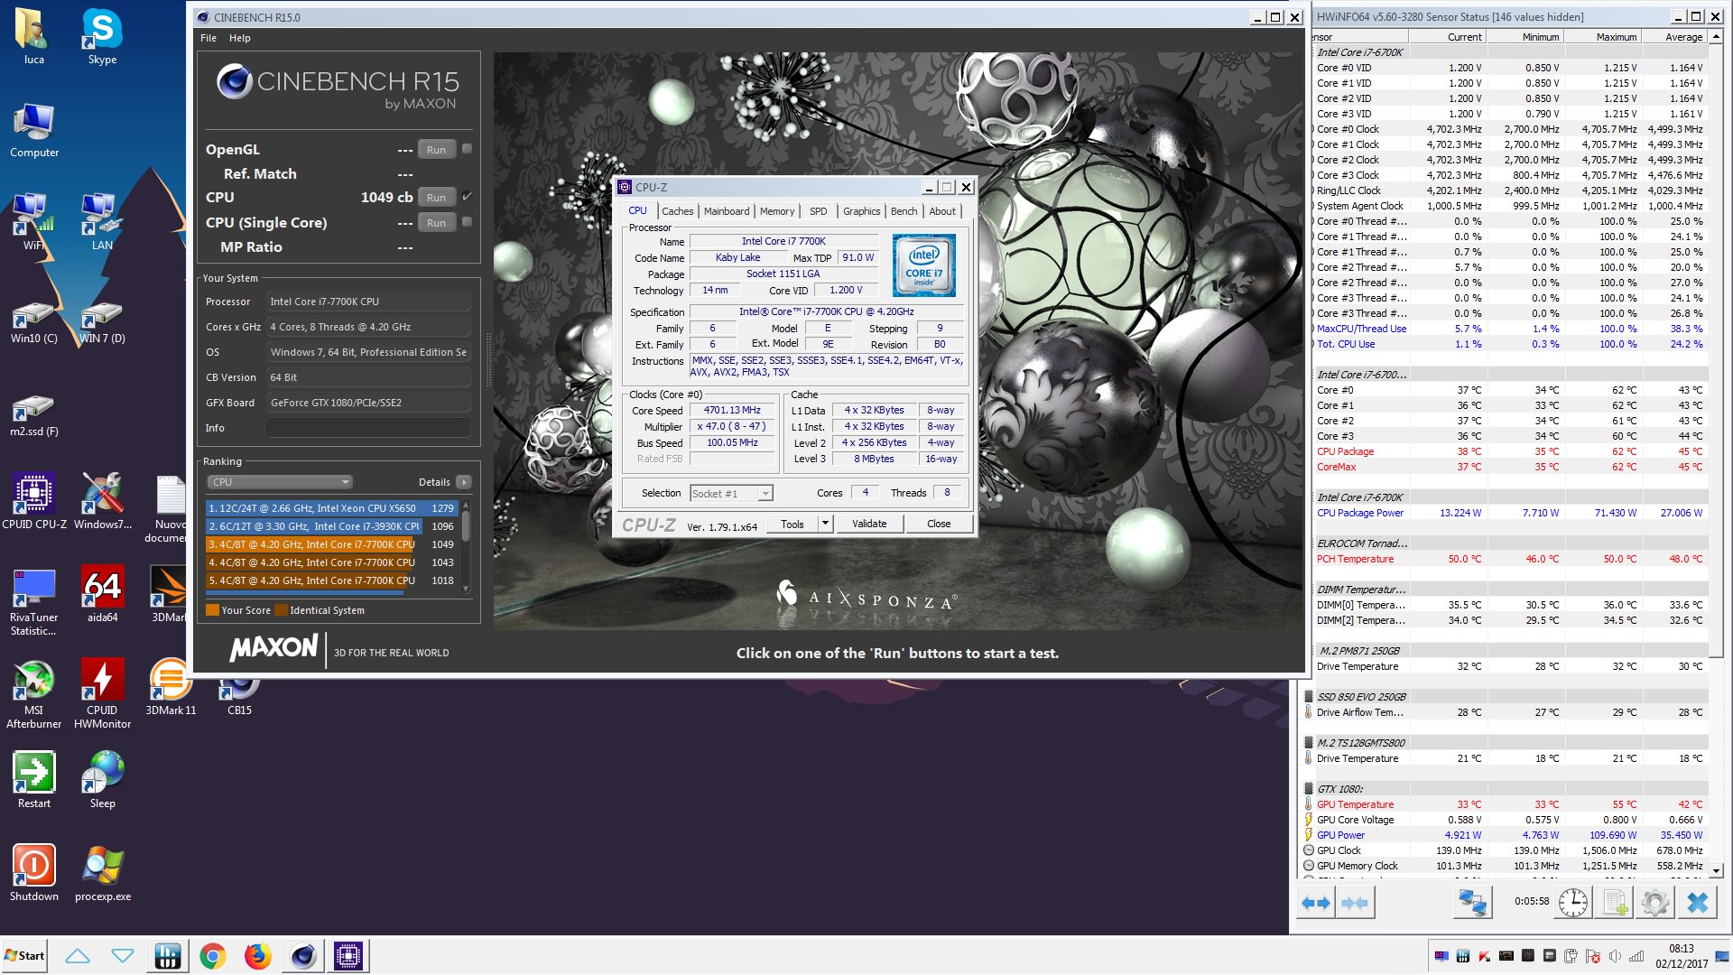1733x975 pixels.
Task: Open the MSI Afterburner desktop shortcut
Action: pos(34,693)
